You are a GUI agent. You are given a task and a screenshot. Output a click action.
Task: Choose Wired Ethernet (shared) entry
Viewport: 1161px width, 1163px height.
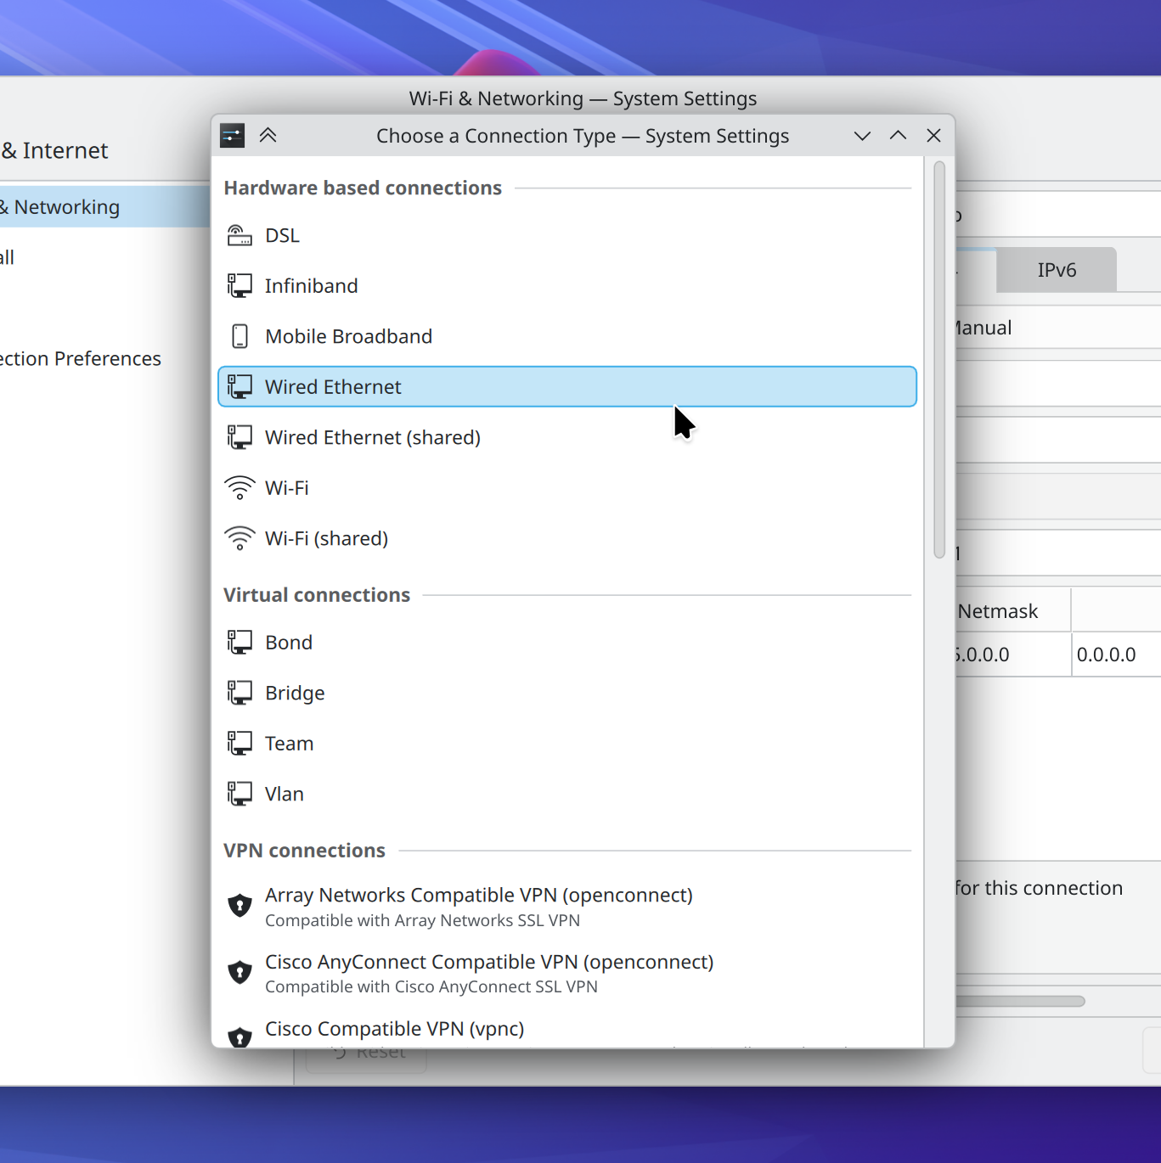point(372,437)
